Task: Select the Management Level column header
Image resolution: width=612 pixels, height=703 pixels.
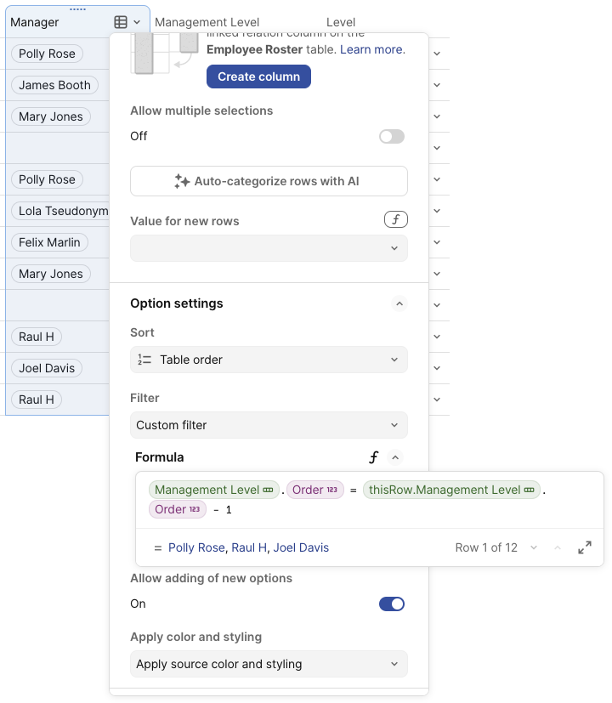Action: (207, 22)
